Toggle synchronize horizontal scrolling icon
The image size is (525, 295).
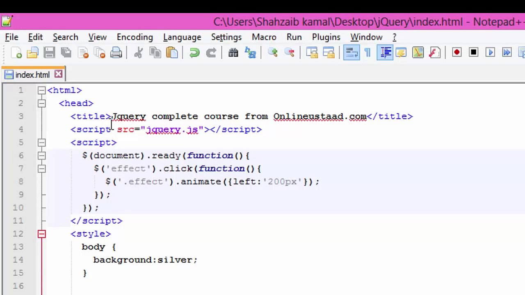329,52
